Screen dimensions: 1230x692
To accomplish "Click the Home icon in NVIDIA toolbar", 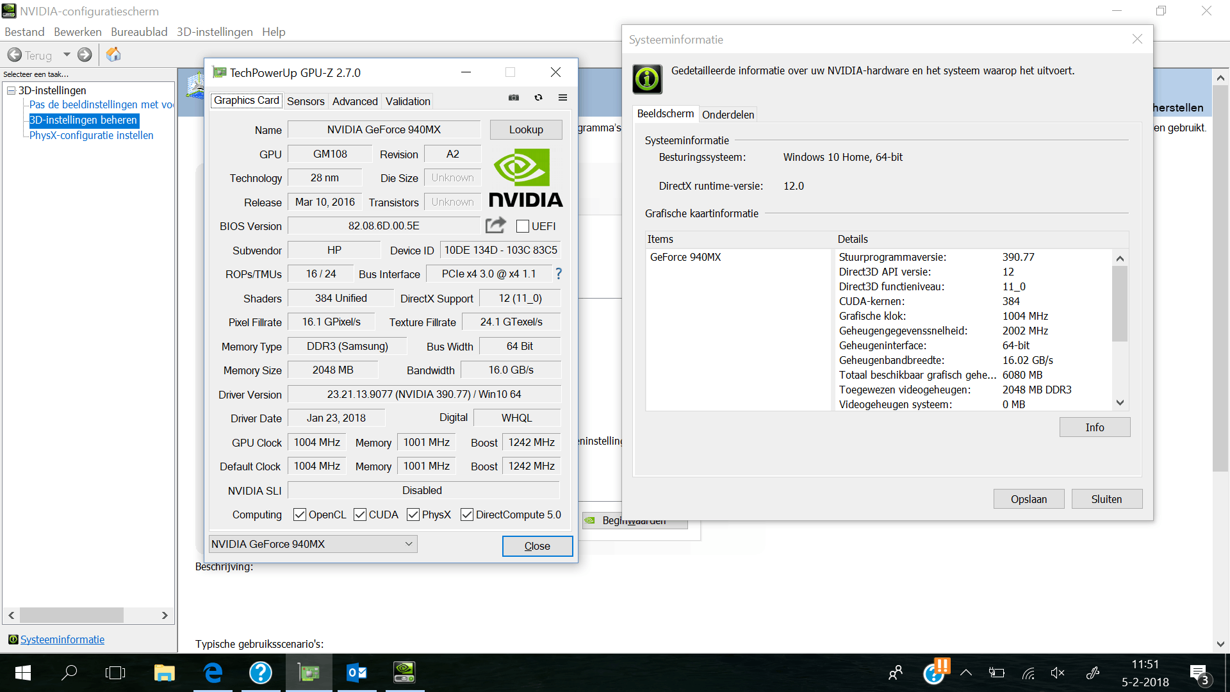I will (x=113, y=54).
